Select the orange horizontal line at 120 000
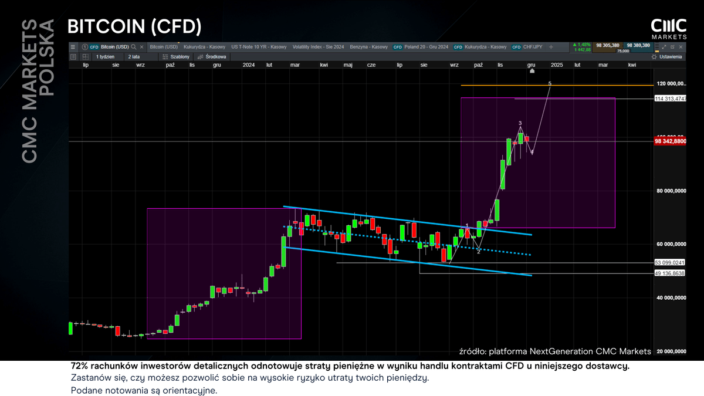The image size is (704, 396). 557,86
